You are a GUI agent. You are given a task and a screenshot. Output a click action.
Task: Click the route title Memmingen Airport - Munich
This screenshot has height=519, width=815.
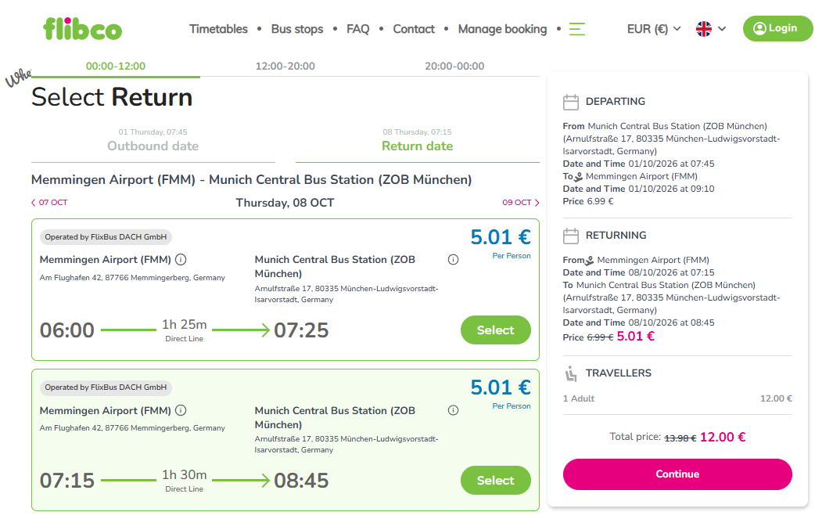[252, 180]
